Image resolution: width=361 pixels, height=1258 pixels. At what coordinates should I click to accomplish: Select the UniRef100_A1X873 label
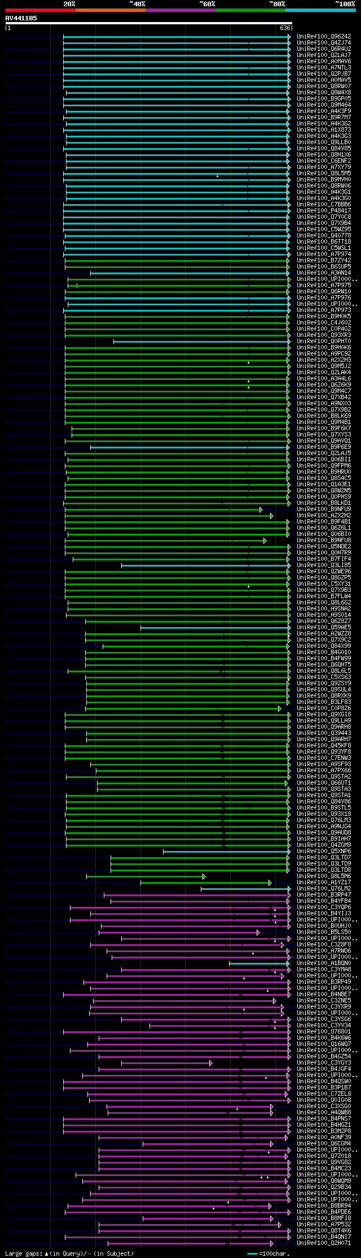pyautogui.click(x=324, y=129)
